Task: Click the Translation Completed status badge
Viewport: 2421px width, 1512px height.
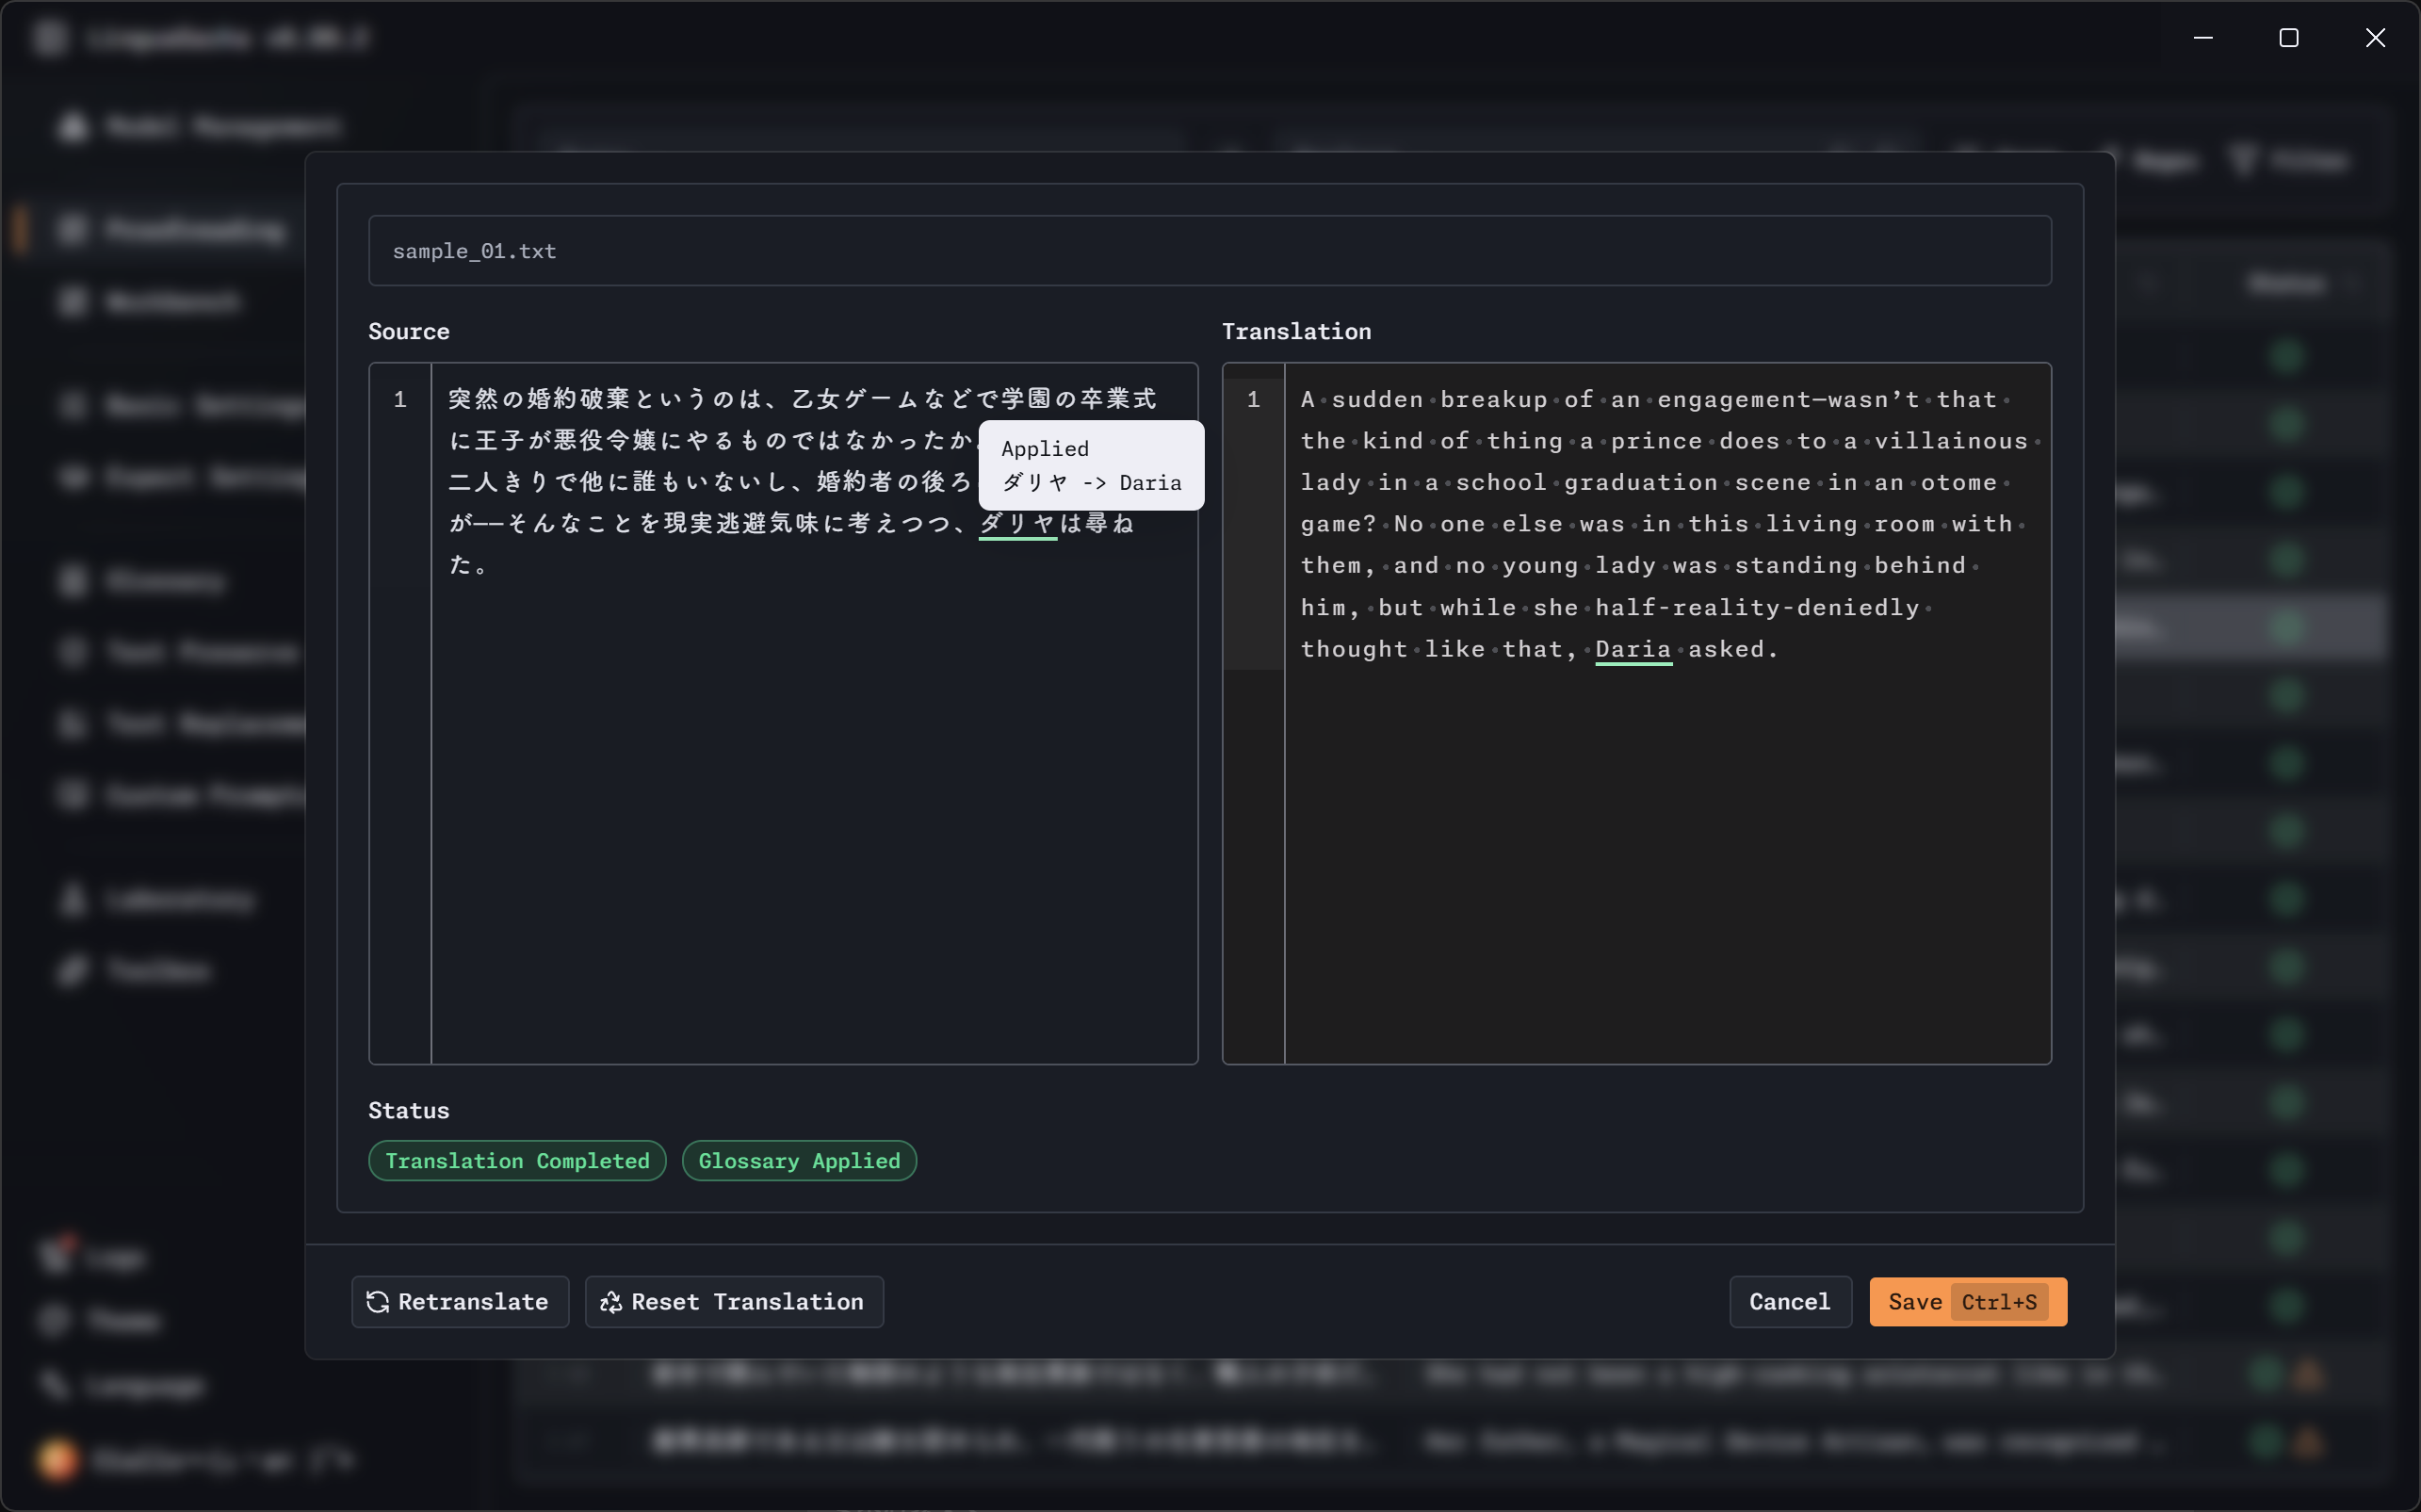Action: click(517, 1160)
